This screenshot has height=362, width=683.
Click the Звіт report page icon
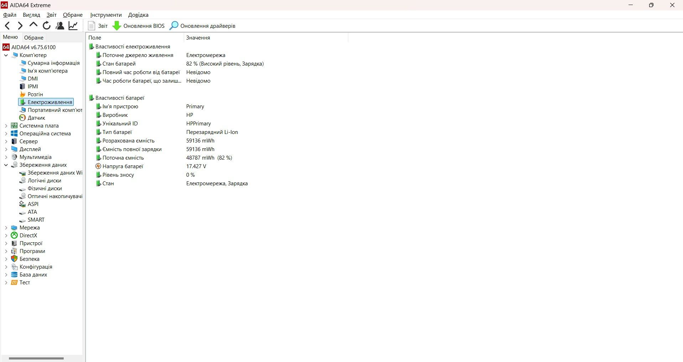[x=92, y=26]
